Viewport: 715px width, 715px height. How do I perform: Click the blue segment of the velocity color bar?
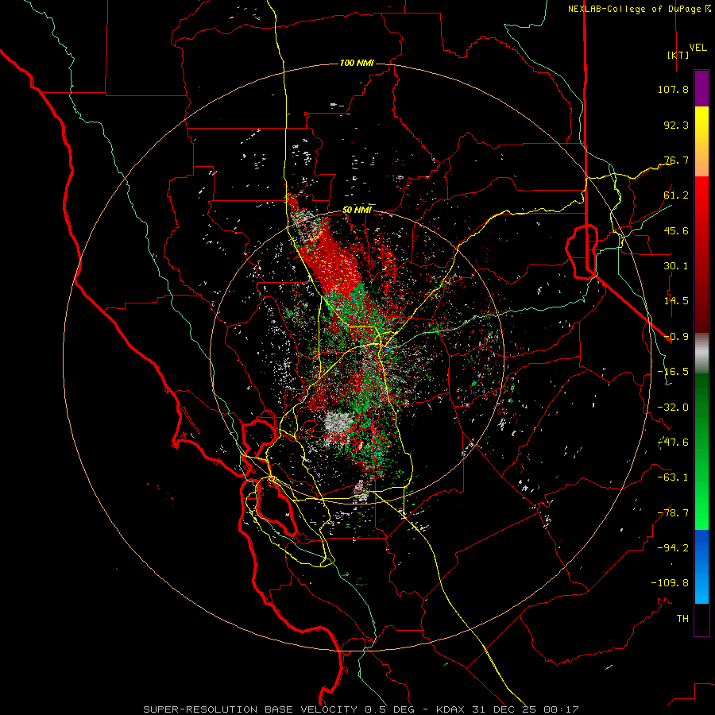(x=701, y=566)
